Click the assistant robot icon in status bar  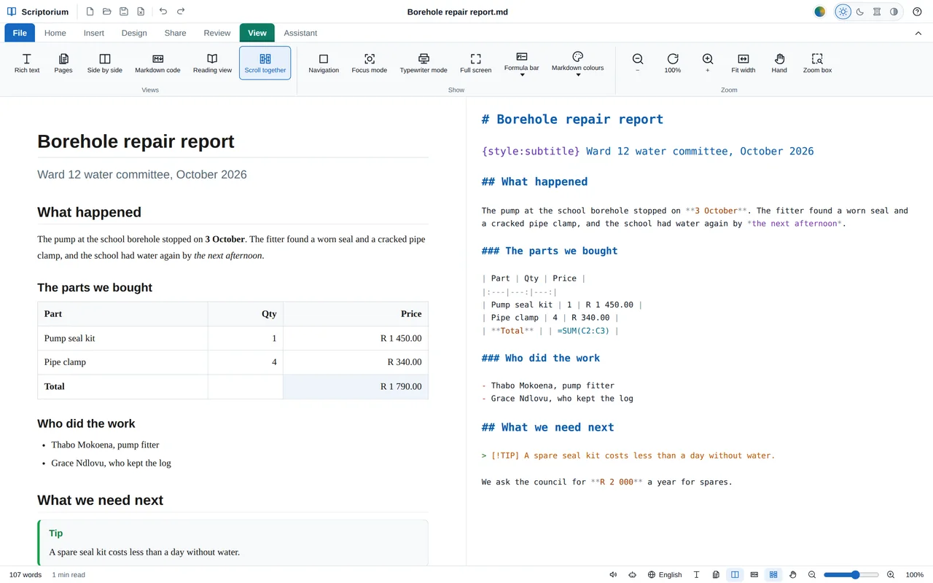tap(632, 575)
